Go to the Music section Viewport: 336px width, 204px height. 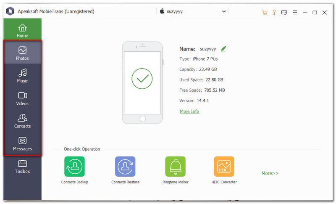(x=23, y=75)
